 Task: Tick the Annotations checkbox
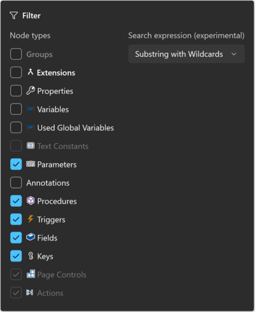pyautogui.click(x=16, y=183)
